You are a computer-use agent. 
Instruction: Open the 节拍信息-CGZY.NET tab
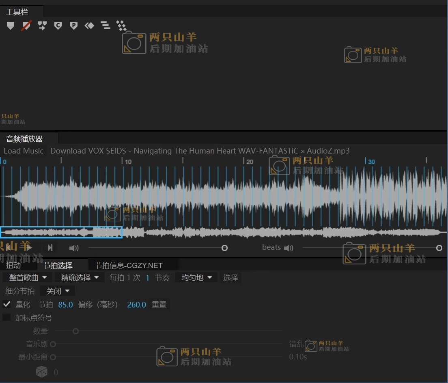(x=129, y=266)
